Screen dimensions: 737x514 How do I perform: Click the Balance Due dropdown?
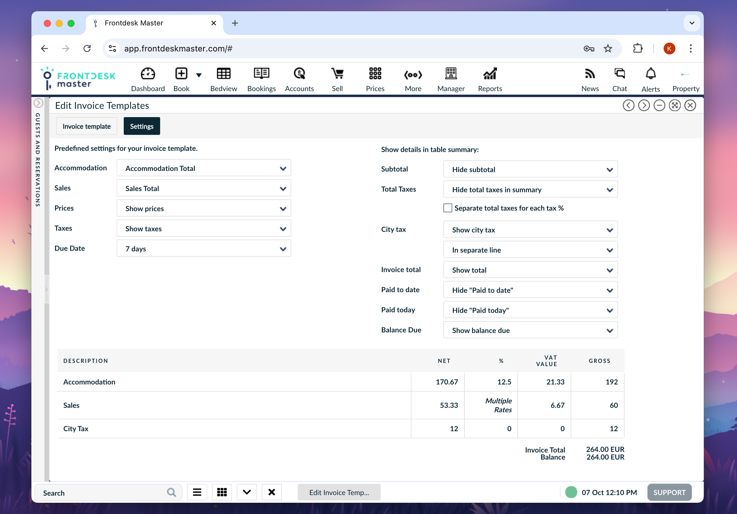pos(531,330)
